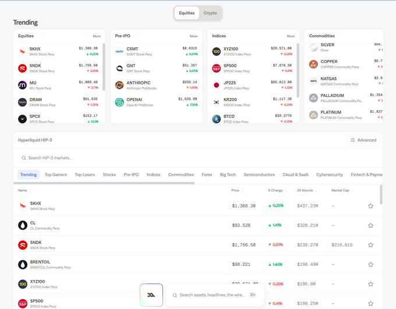Focus the Search HIP-3 markets field
This screenshot has height=309, width=396.
pos(197,158)
